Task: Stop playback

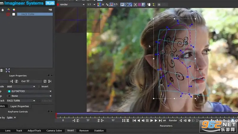Action: tap(147, 121)
